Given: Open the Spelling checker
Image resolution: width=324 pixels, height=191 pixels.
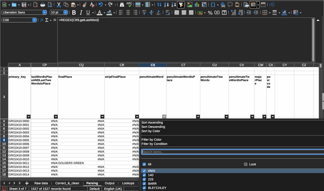Looking at the screenshot, I should pyautogui.click(x=129, y=4).
